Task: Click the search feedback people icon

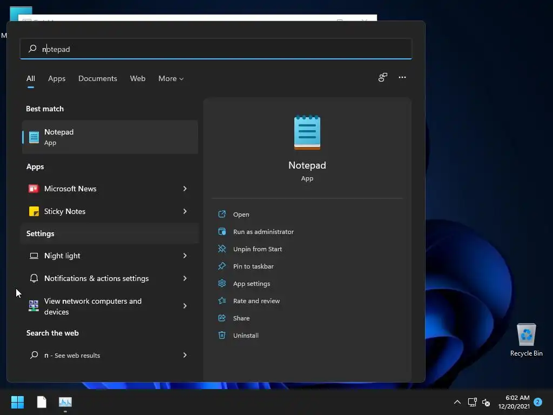Action: (383, 77)
